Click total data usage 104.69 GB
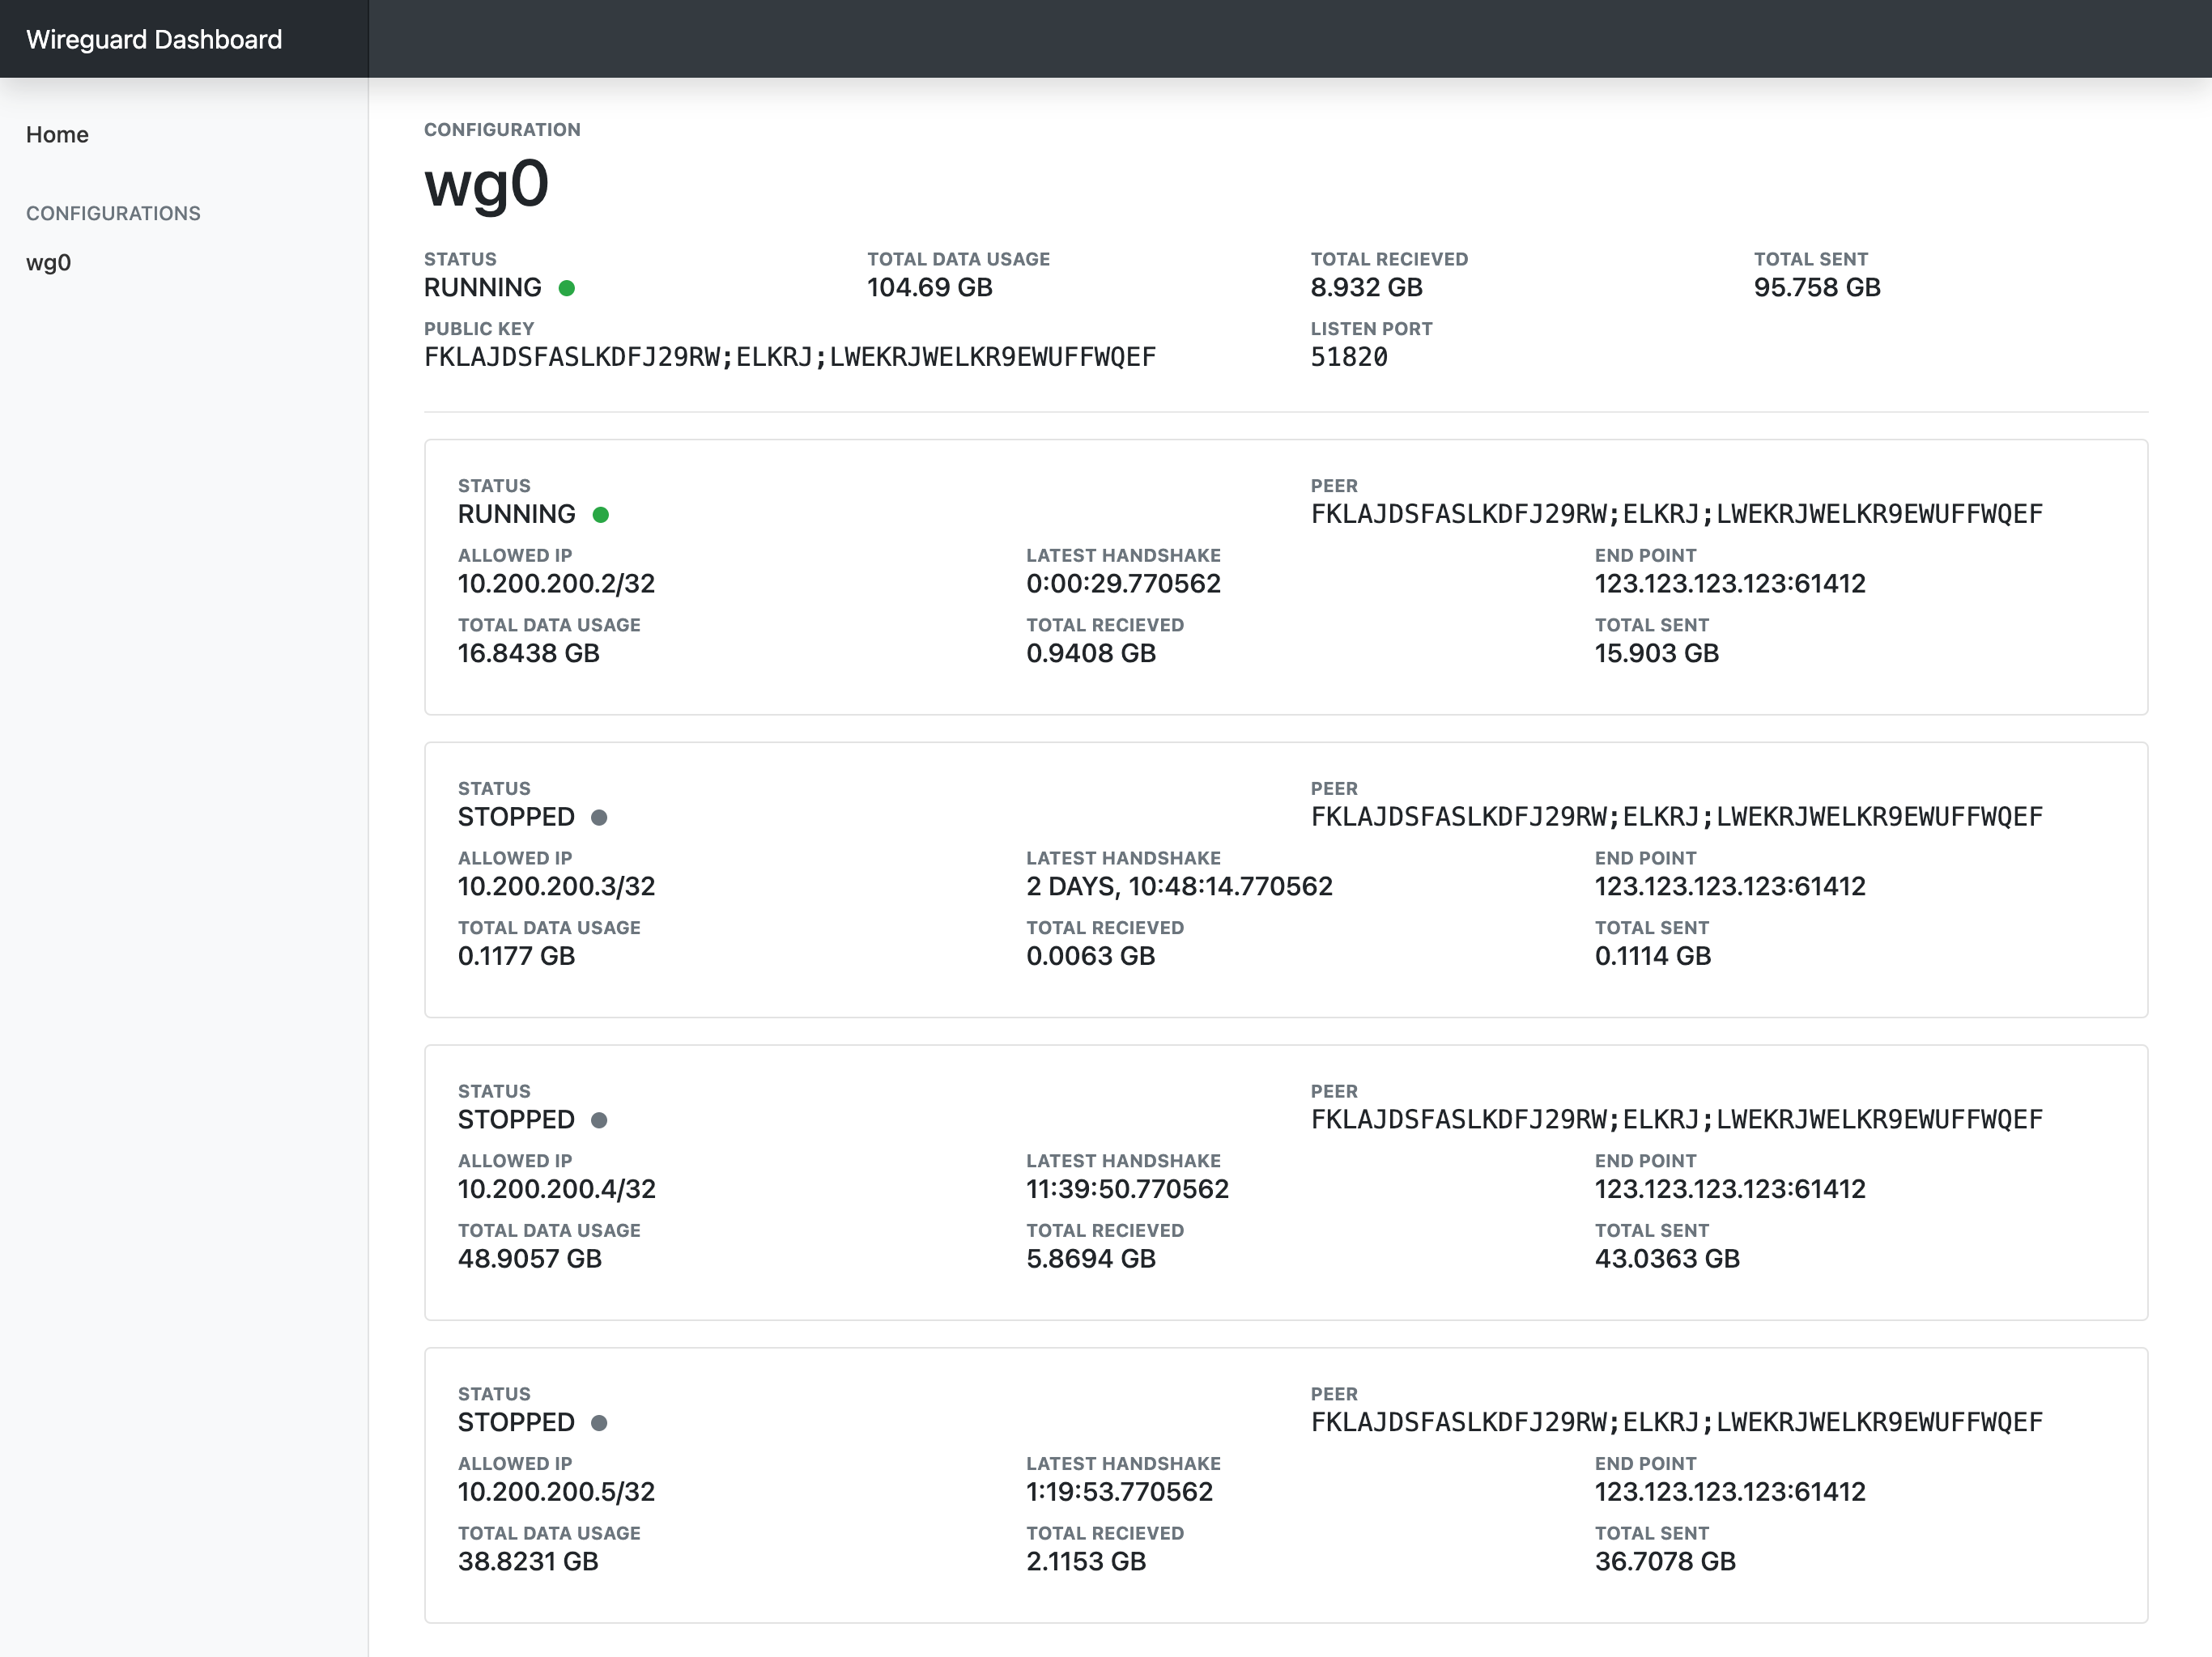The height and width of the screenshot is (1657, 2212). pos(929,288)
